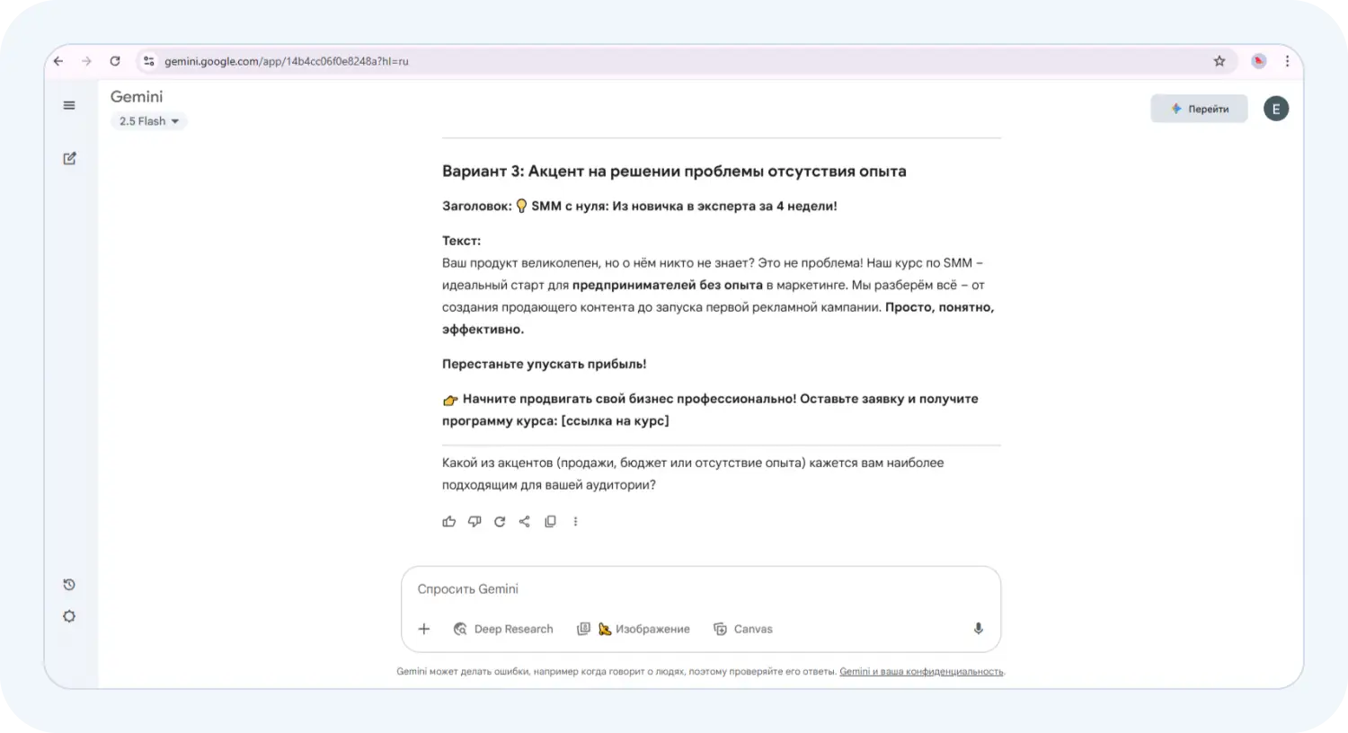Start a new chat with the pencil icon
1348x733 pixels.
click(69, 158)
